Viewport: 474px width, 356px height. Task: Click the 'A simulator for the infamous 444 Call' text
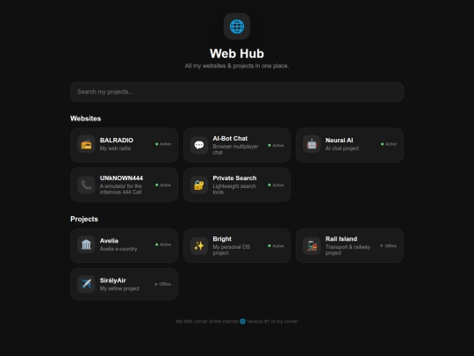click(120, 189)
